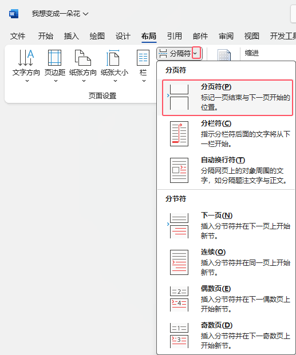Click the Word application icon
The image size is (296, 355).
[14, 14]
